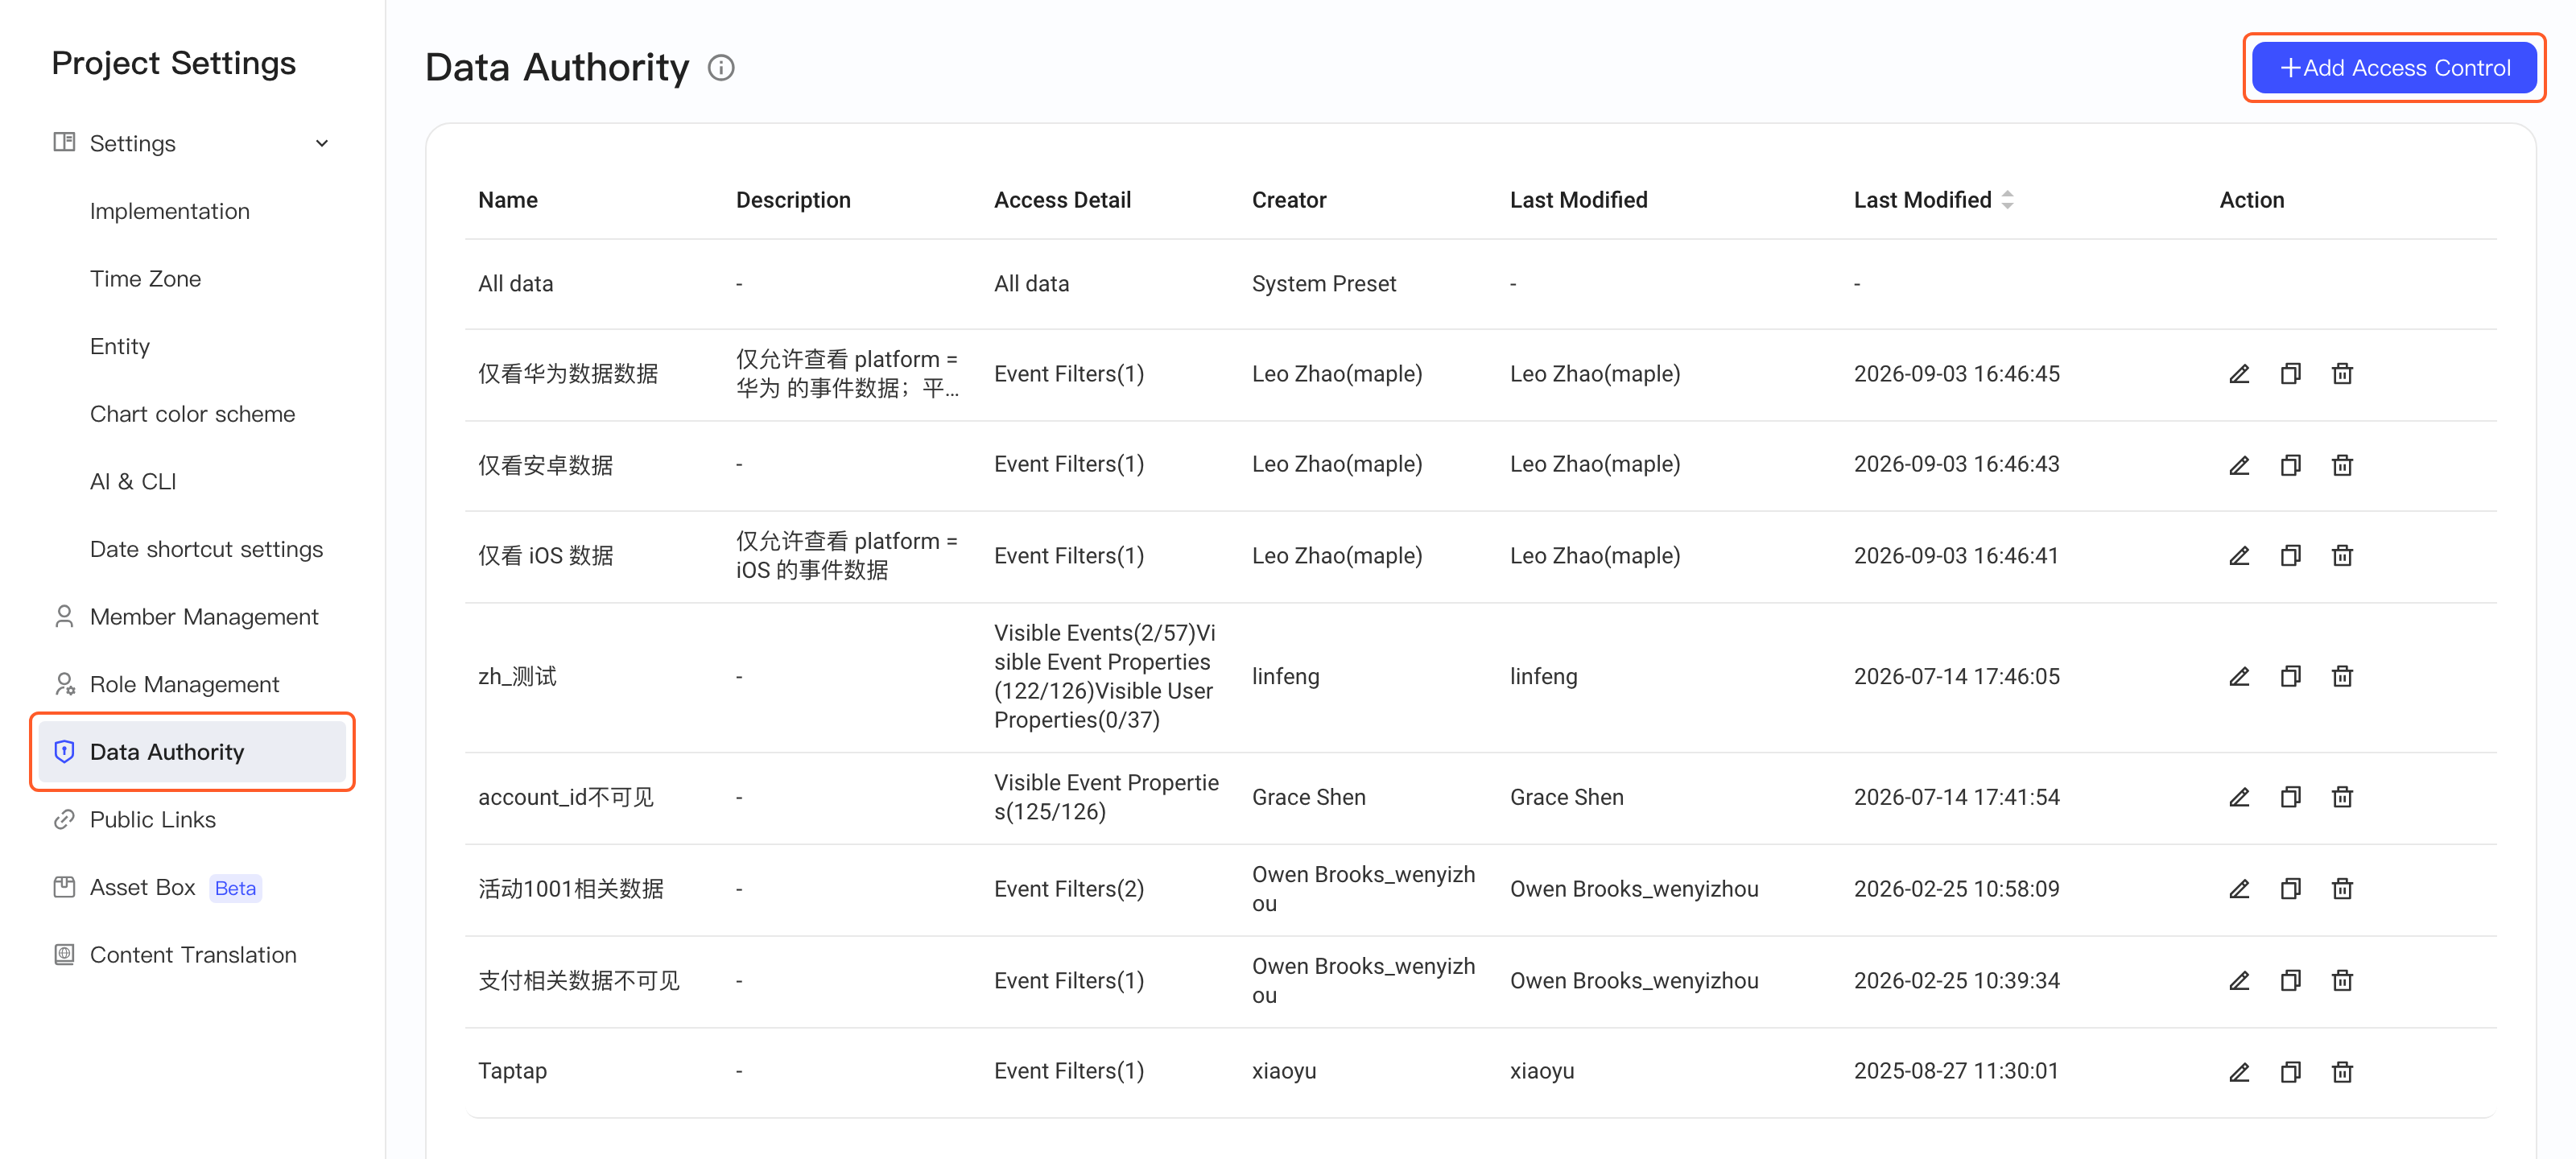2576x1159 pixels.
Task: Edit the account_id不可见 row
Action: [2239, 797]
